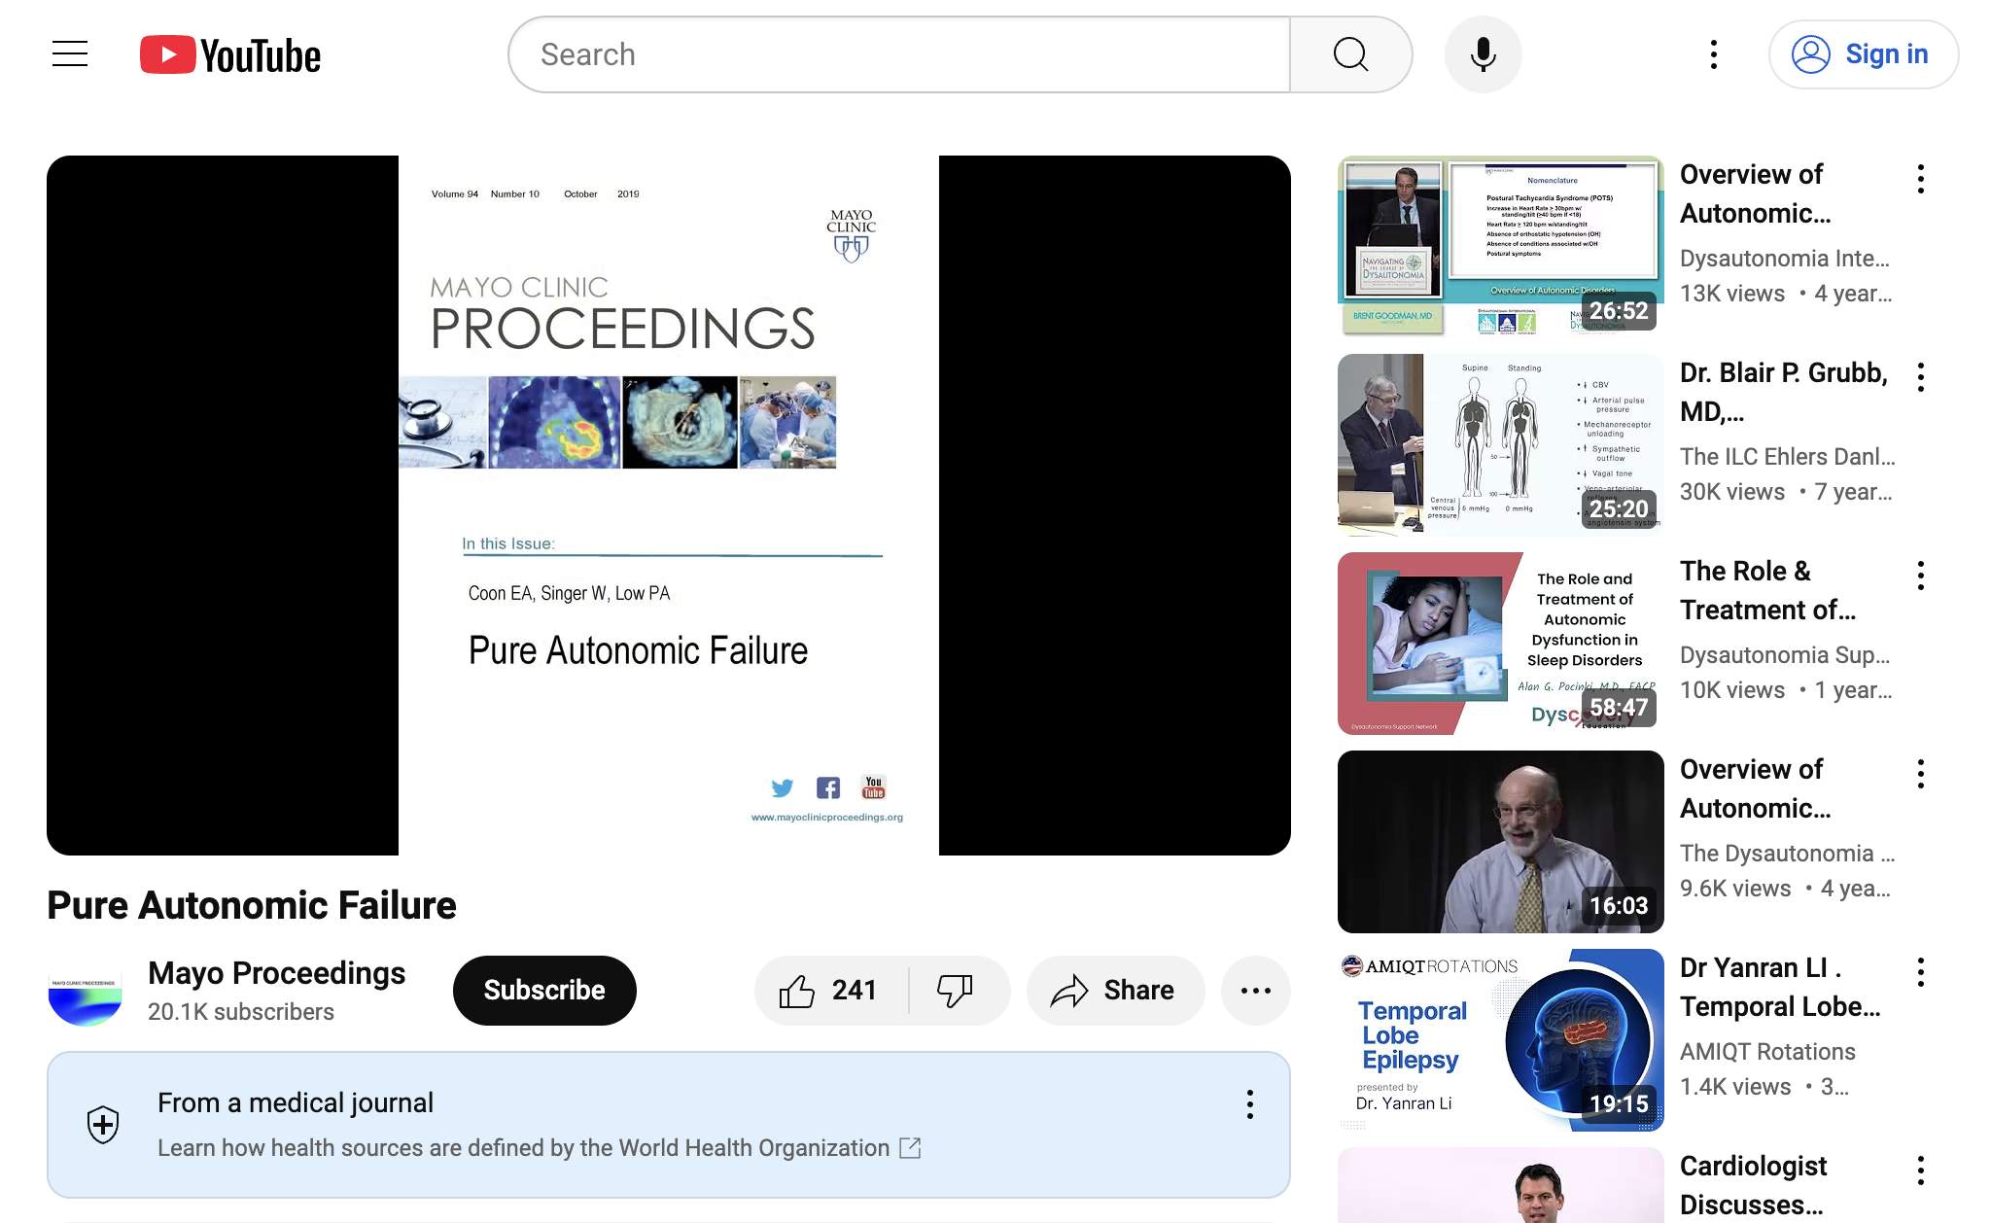Click the Sign in button
The image size is (1991, 1223).
[1864, 54]
